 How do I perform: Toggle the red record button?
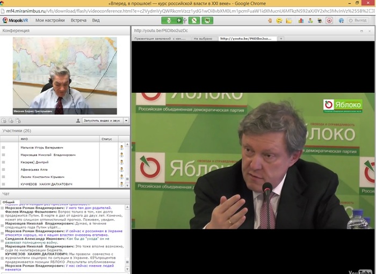329,20
